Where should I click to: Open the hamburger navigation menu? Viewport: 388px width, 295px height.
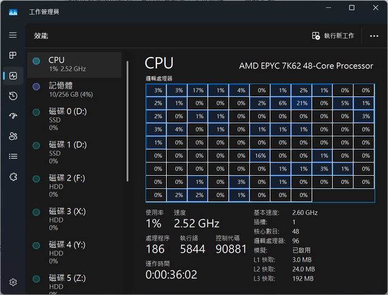pyautogui.click(x=13, y=35)
